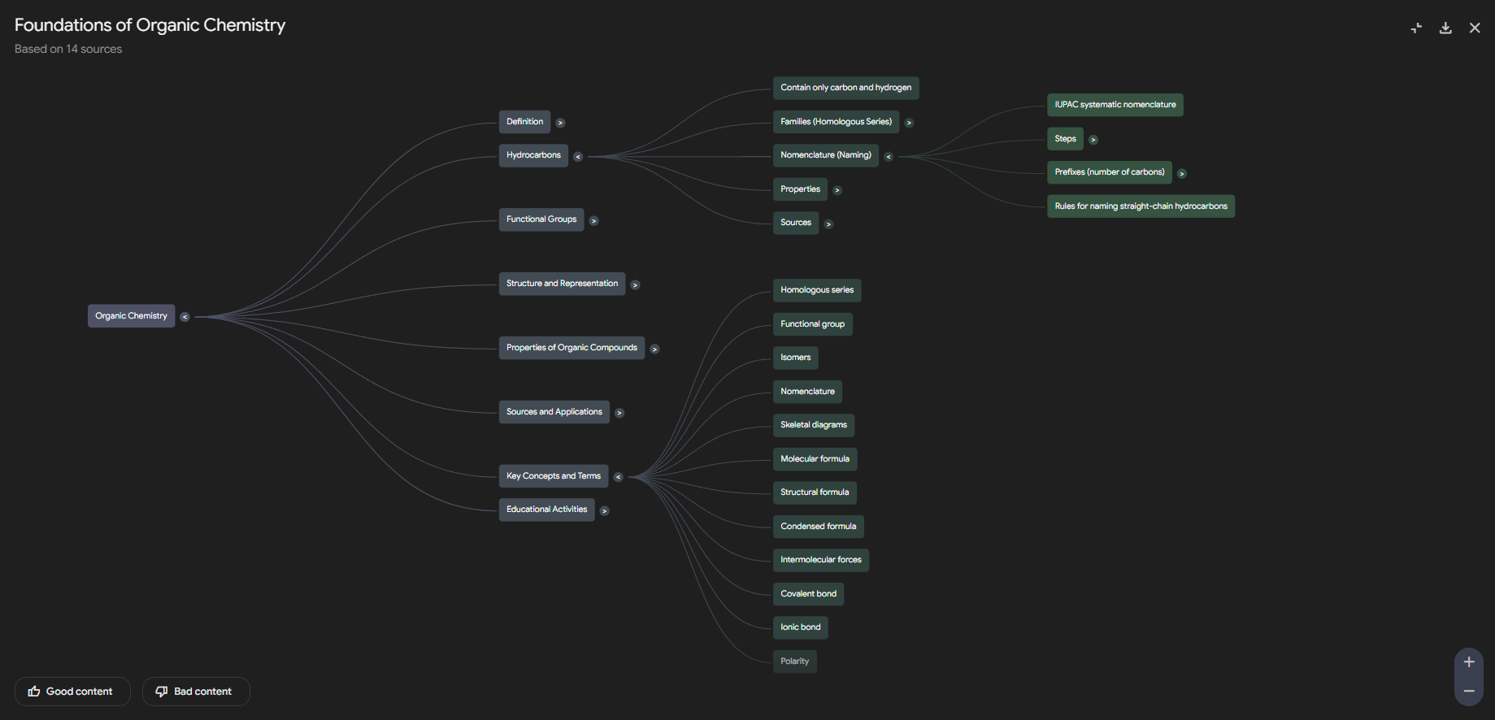Click the Isomers node
This screenshot has height=720, width=1495.
coord(795,358)
